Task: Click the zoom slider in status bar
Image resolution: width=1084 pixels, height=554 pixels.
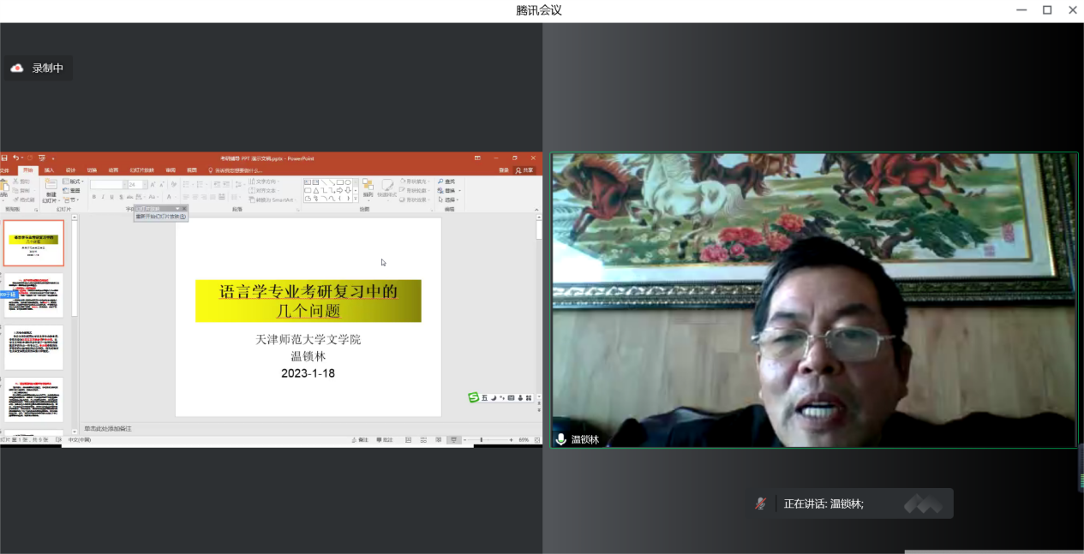Action: click(482, 439)
